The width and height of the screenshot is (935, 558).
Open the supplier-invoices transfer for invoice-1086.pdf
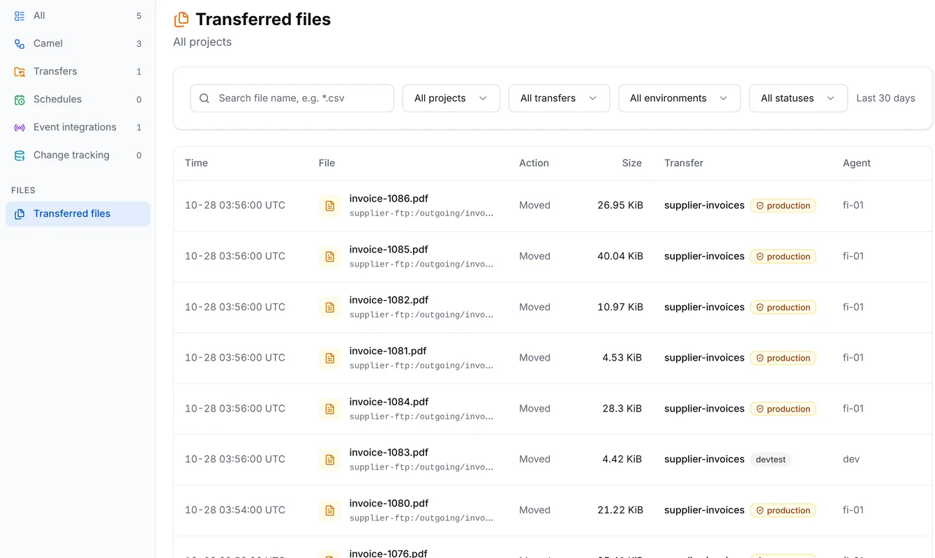(704, 205)
